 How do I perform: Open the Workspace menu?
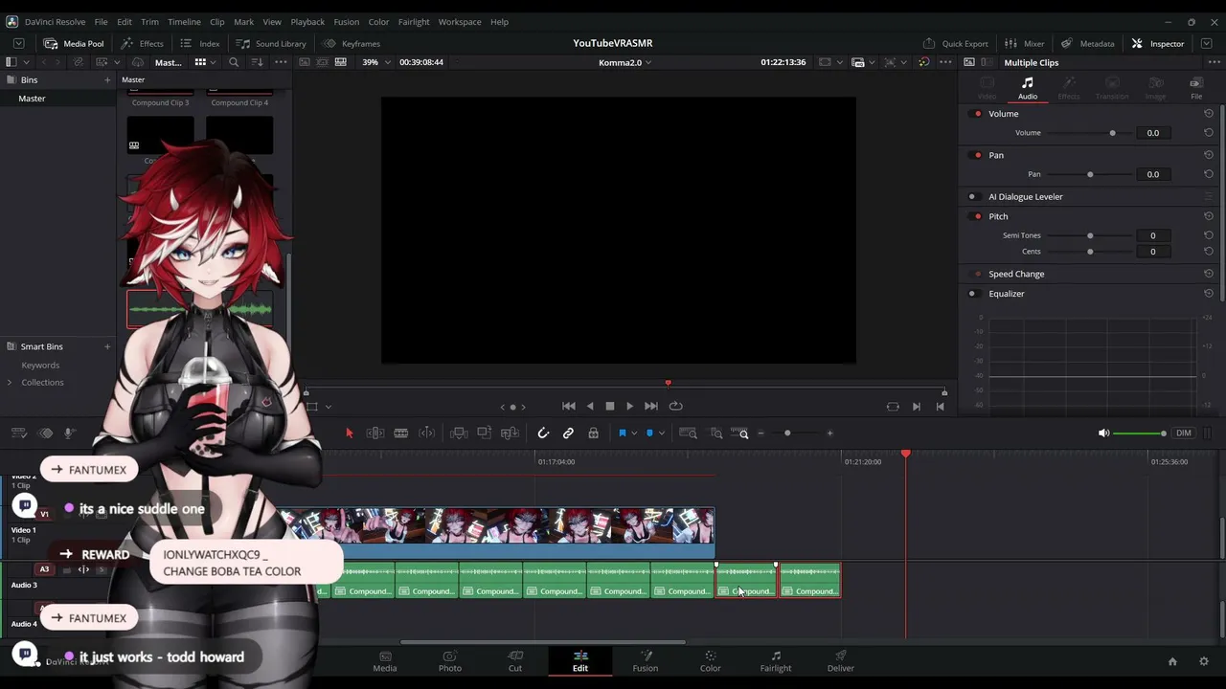pyautogui.click(x=460, y=22)
